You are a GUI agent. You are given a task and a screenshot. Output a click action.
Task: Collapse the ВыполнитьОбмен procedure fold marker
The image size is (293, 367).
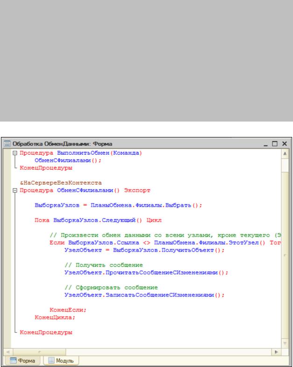(x=15, y=153)
